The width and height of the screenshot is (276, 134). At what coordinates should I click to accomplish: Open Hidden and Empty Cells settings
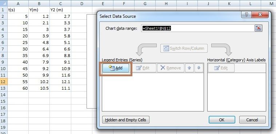click(126, 120)
